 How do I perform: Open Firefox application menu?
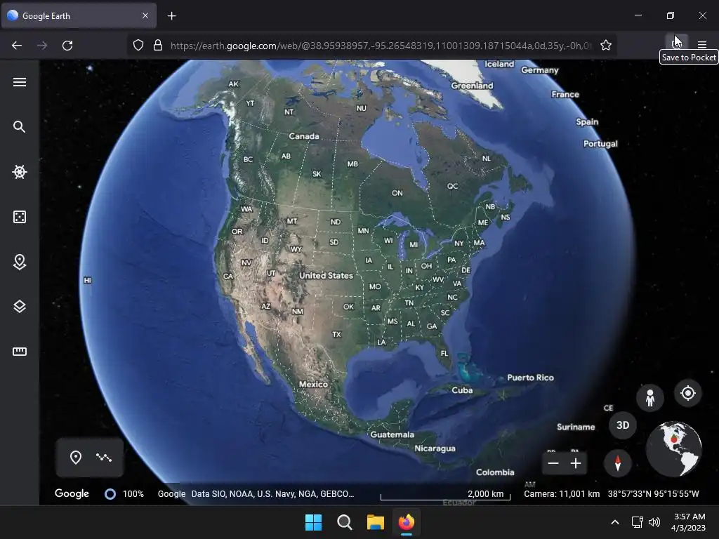point(702,44)
